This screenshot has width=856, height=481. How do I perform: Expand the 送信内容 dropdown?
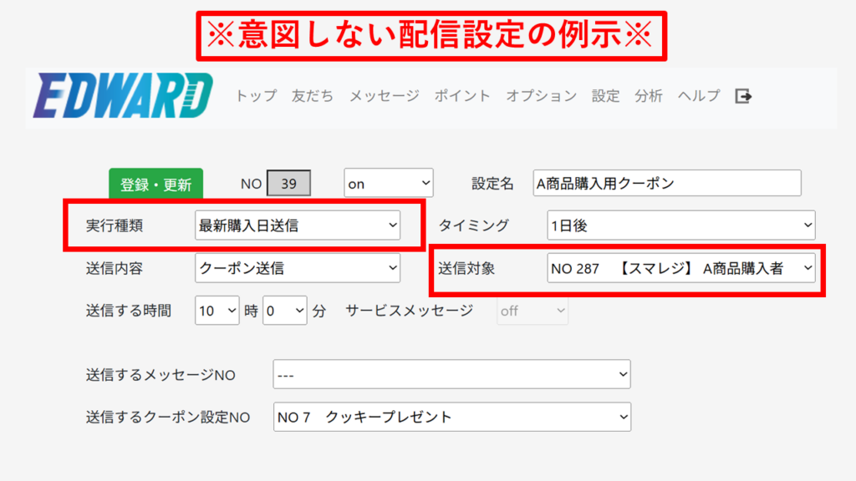(x=297, y=268)
